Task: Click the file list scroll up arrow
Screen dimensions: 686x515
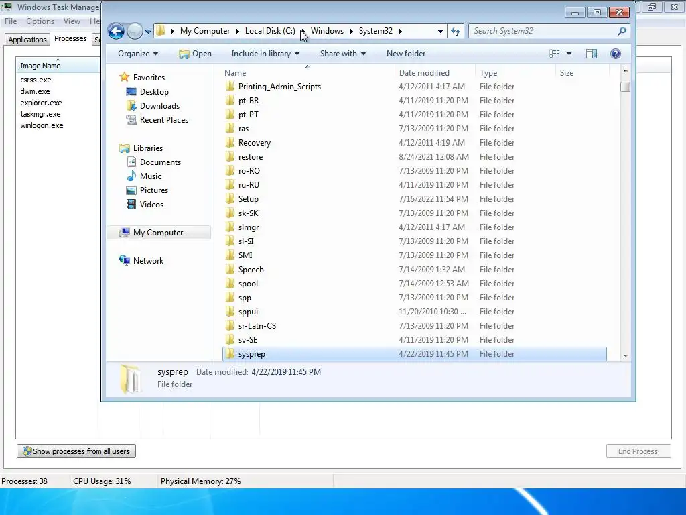Action: coord(626,70)
